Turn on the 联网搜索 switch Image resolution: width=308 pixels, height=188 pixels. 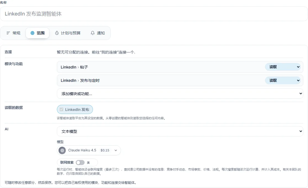pos(80,162)
